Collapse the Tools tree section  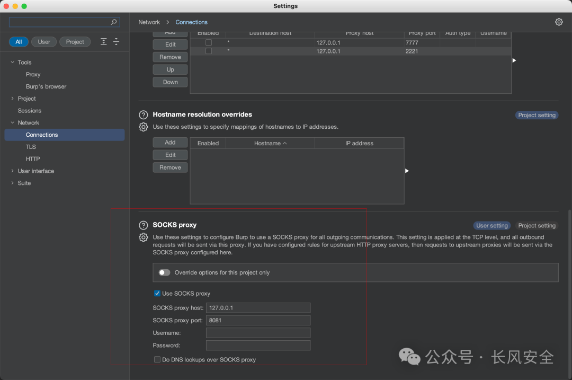[12, 62]
